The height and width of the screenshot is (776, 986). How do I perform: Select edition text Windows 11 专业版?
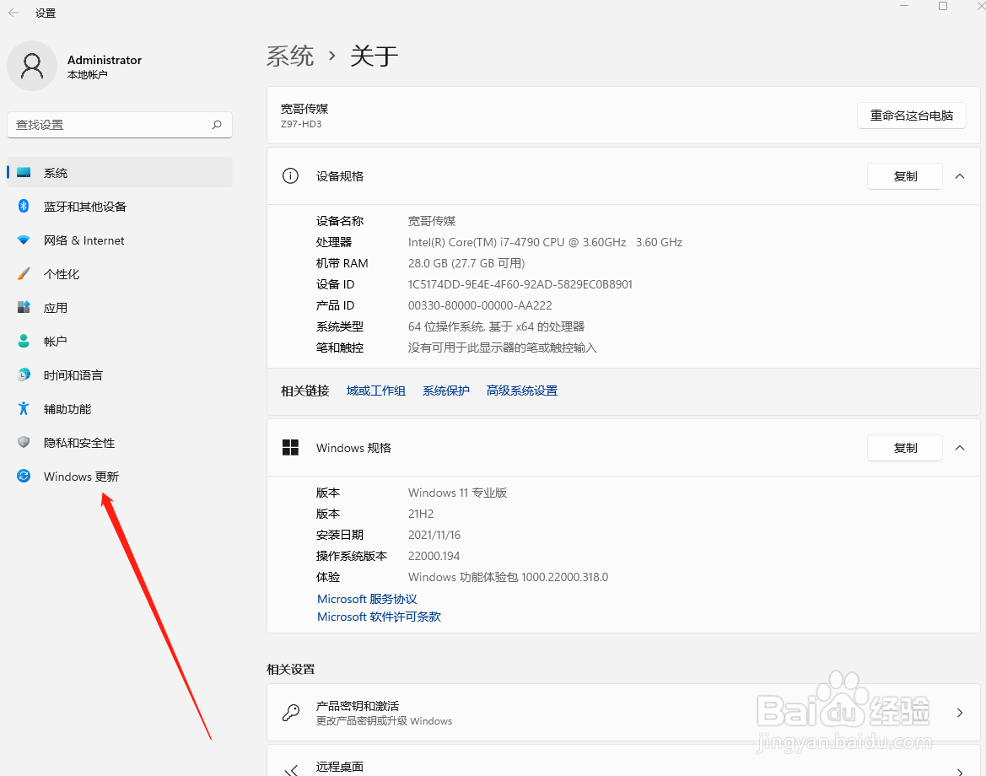tap(457, 493)
